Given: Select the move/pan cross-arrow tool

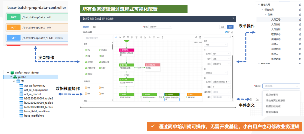Looking at the screenshot, I should [x=116, y=37].
